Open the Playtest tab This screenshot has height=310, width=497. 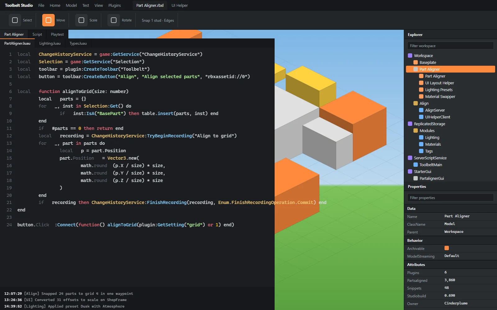click(57, 34)
